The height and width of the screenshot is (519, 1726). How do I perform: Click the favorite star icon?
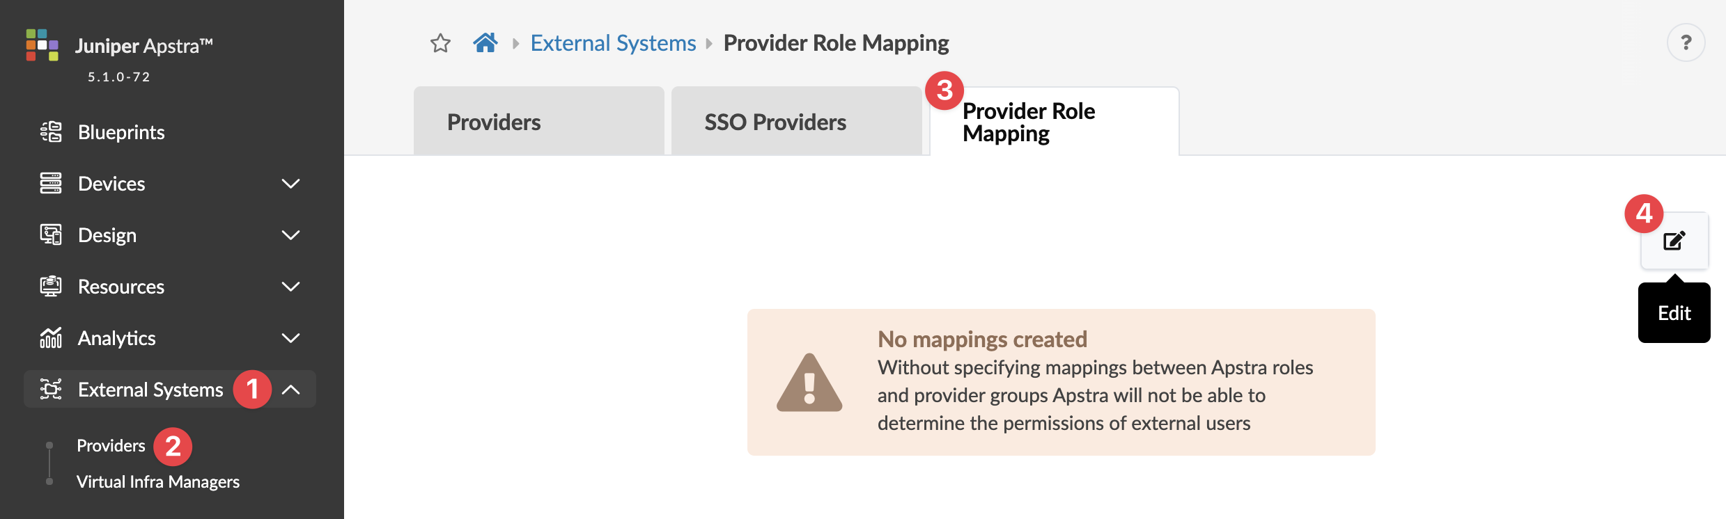440,44
